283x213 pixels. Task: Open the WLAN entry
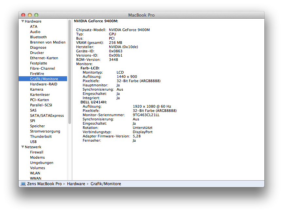[x=35, y=173]
